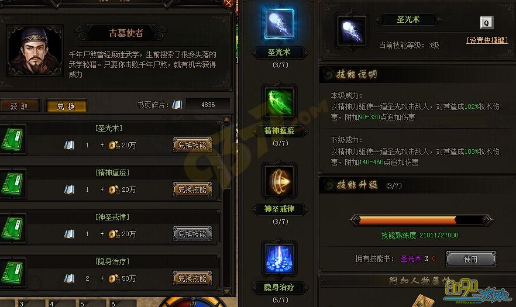Viewport: 516px width, 307px height.
Task: Exchange the 圣光术 skill with 兑换技能
Action: pyautogui.click(x=192, y=145)
